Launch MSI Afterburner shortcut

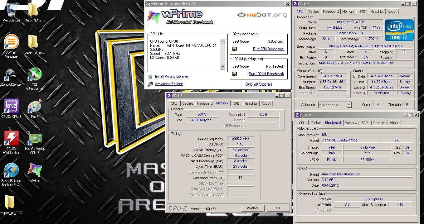(x=34, y=79)
